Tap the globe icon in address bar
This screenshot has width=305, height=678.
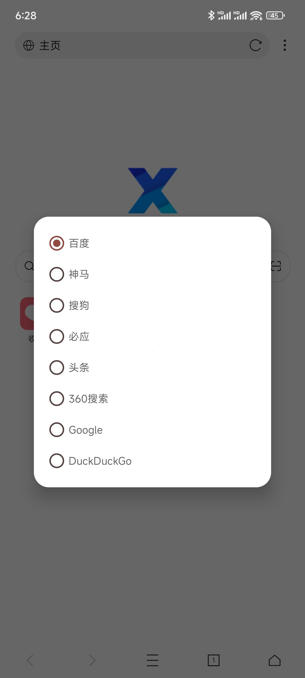click(x=29, y=45)
